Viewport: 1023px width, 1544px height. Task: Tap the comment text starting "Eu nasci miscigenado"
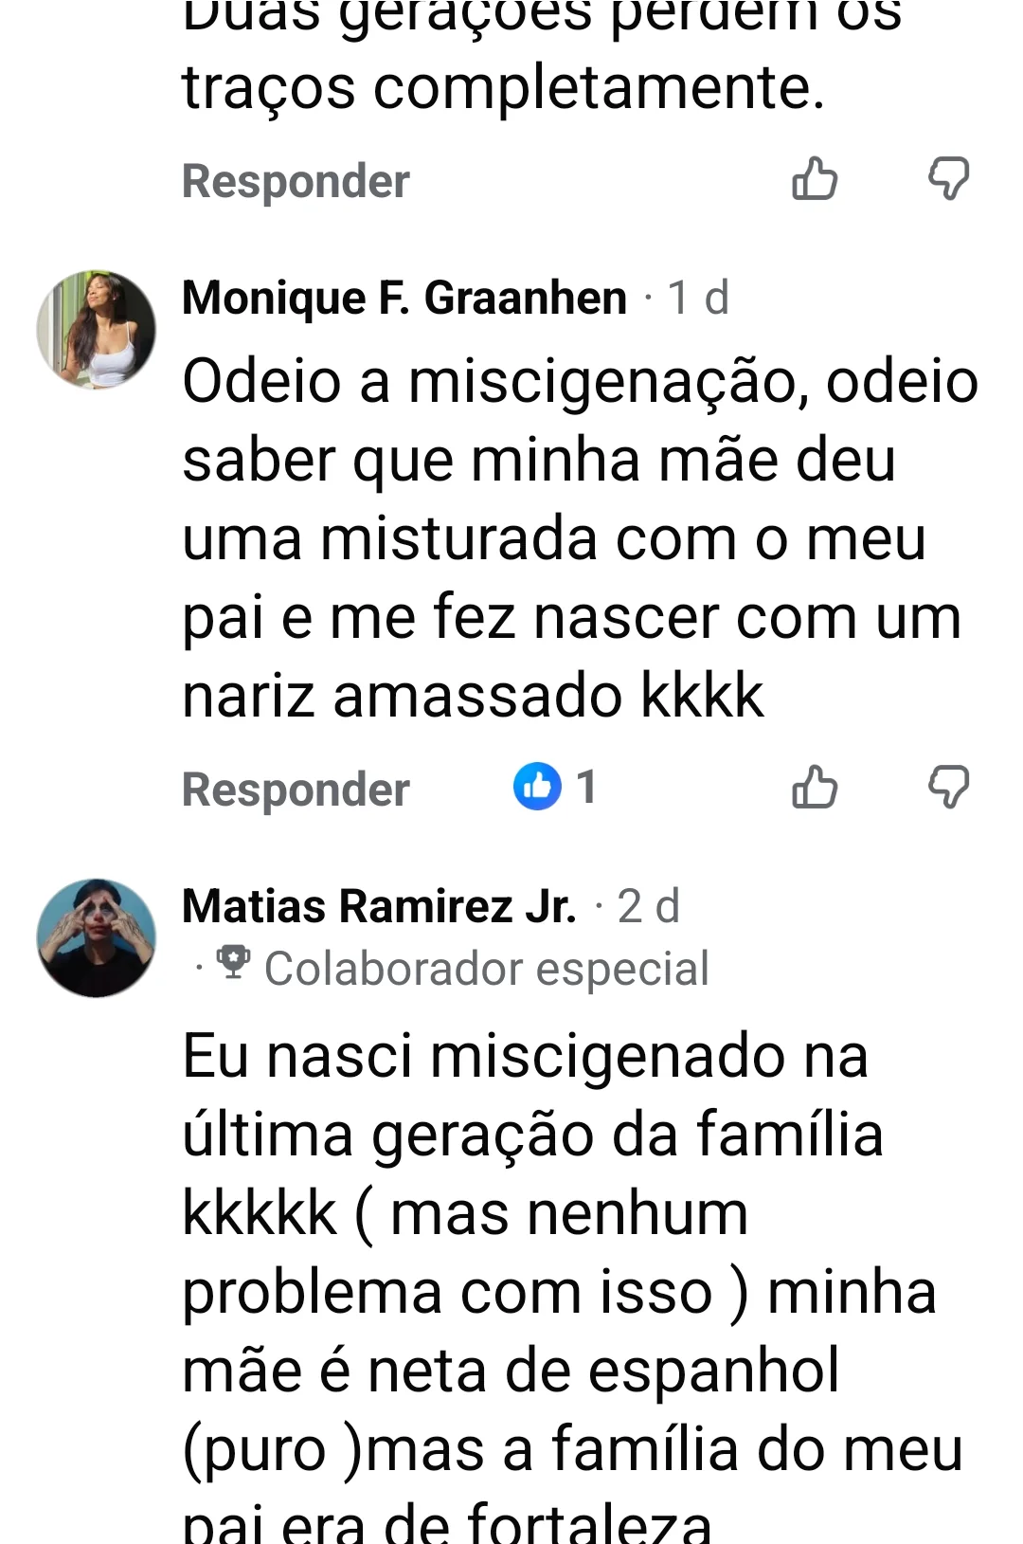click(525, 1056)
